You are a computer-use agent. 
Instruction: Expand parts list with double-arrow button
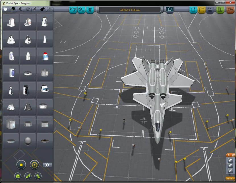coord(47,165)
